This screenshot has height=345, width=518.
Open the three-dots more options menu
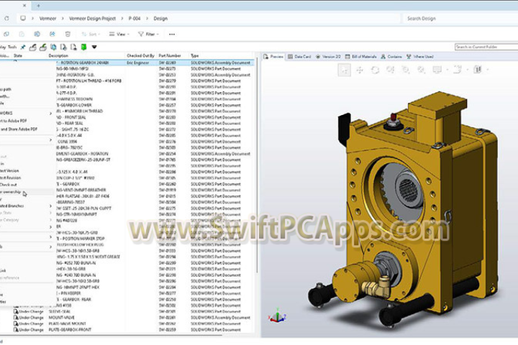point(172,34)
